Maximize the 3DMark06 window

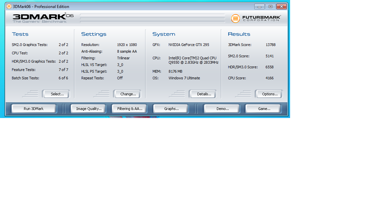(x=270, y=7)
